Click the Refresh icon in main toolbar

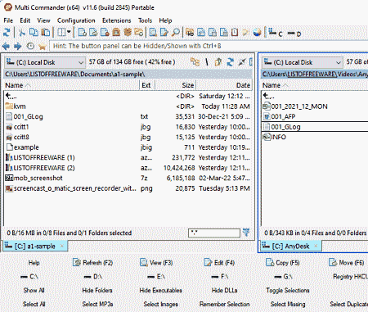(x=7, y=32)
